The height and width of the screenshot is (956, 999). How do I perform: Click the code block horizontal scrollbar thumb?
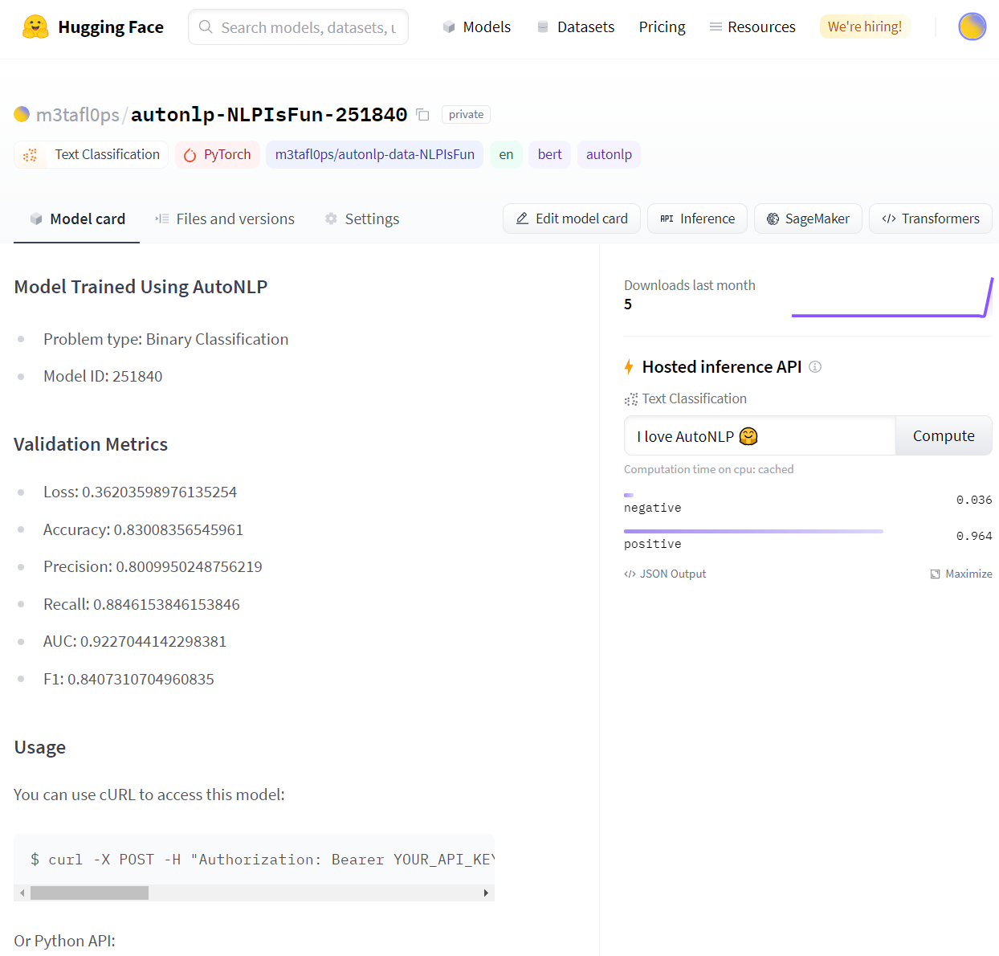coord(89,893)
